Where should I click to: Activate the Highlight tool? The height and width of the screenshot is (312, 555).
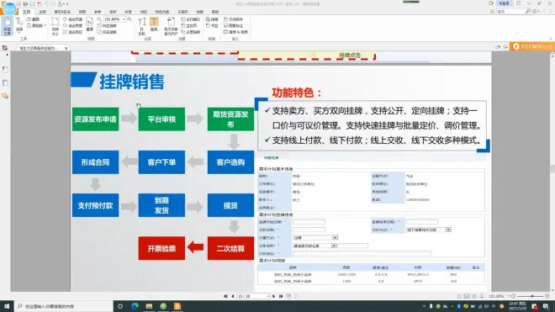[154, 24]
